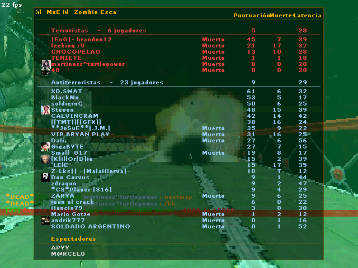Select player 'LEIE
The image size is (358, 268).
[x=59, y=165]
